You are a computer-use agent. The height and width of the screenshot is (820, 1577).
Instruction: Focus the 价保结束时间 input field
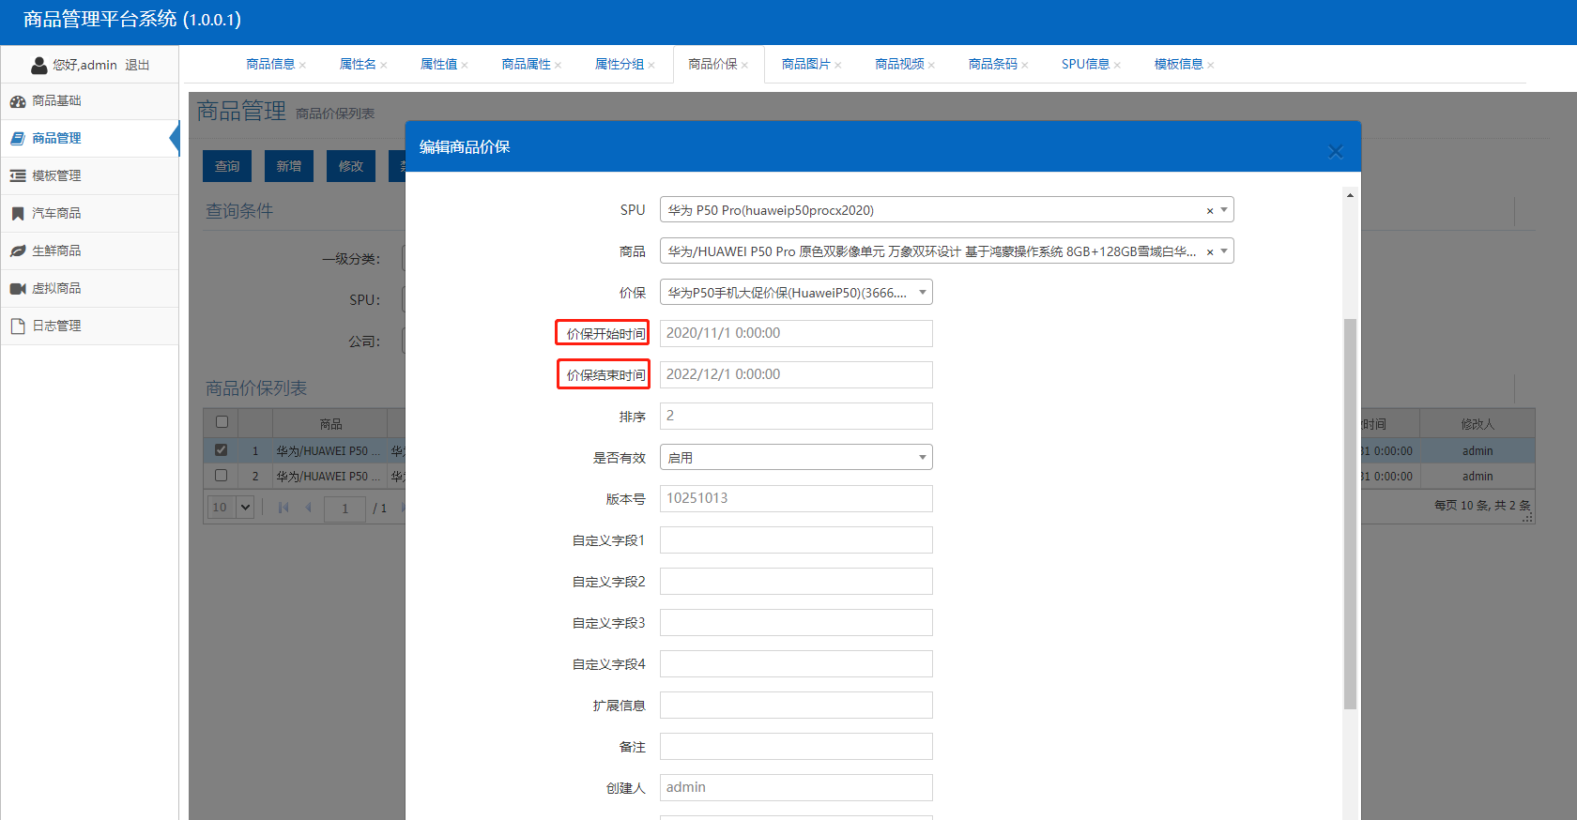point(796,375)
